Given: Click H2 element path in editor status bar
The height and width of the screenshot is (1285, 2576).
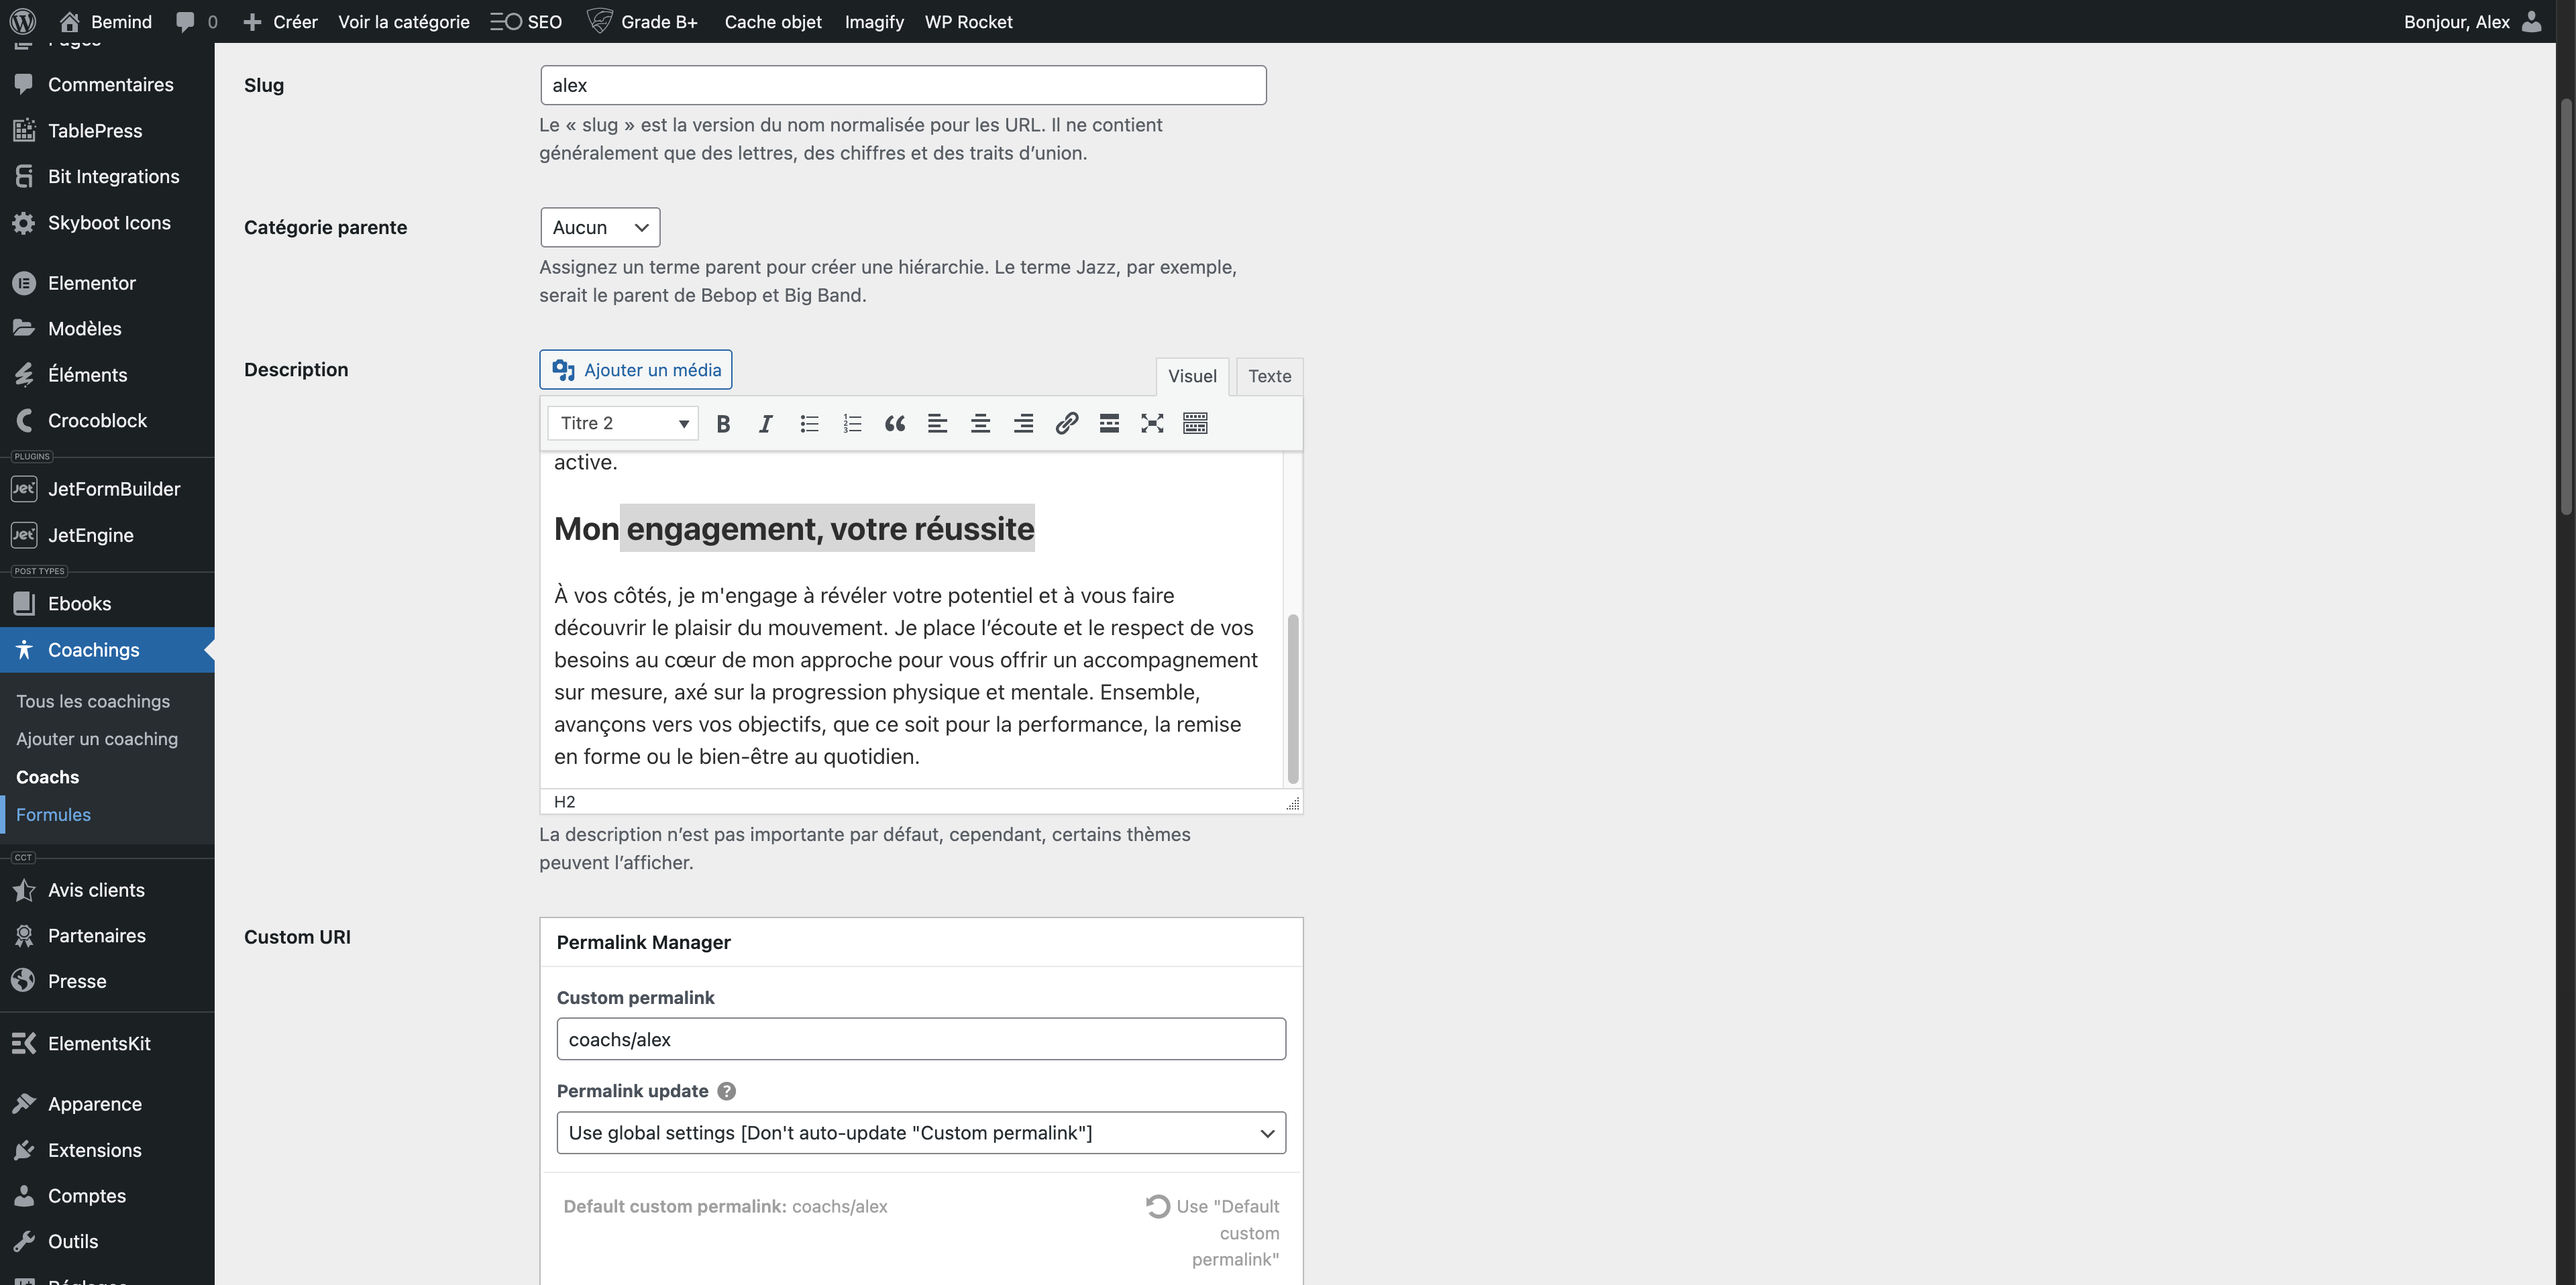Looking at the screenshot, I should pyautogui.click(x=564, y=802).
